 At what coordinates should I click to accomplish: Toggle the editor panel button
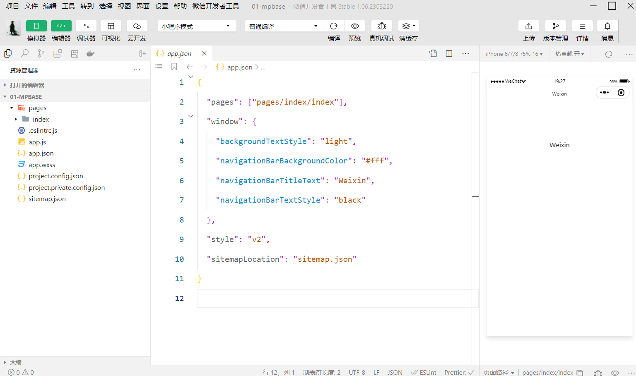[61, 26]
